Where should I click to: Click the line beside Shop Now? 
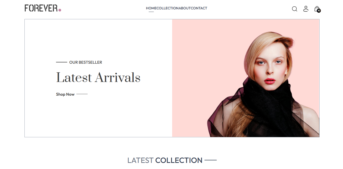click(82, 94)
